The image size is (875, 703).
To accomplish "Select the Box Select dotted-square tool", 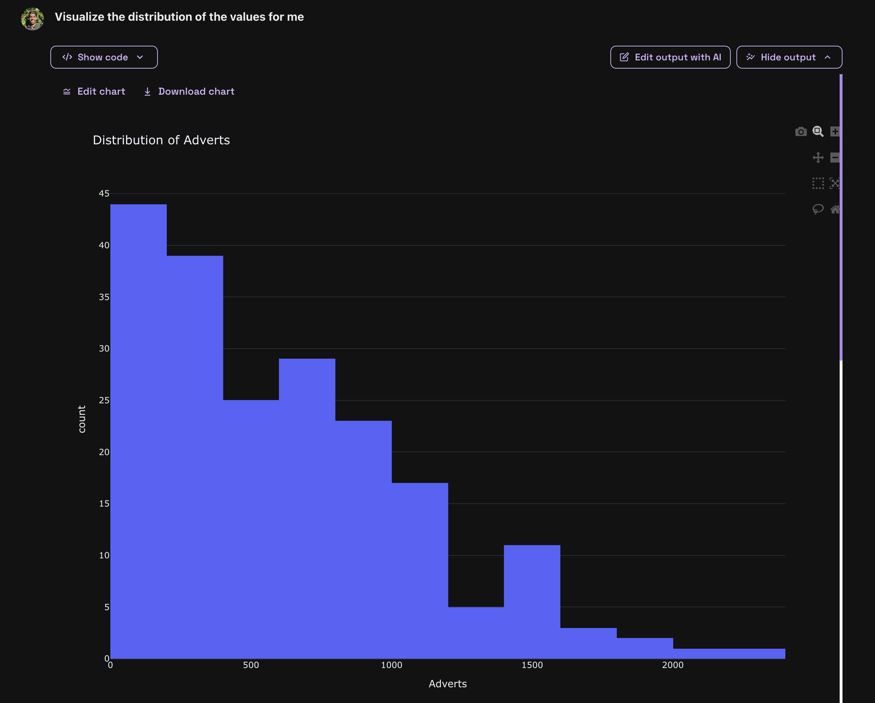I will tap(818, 184).
